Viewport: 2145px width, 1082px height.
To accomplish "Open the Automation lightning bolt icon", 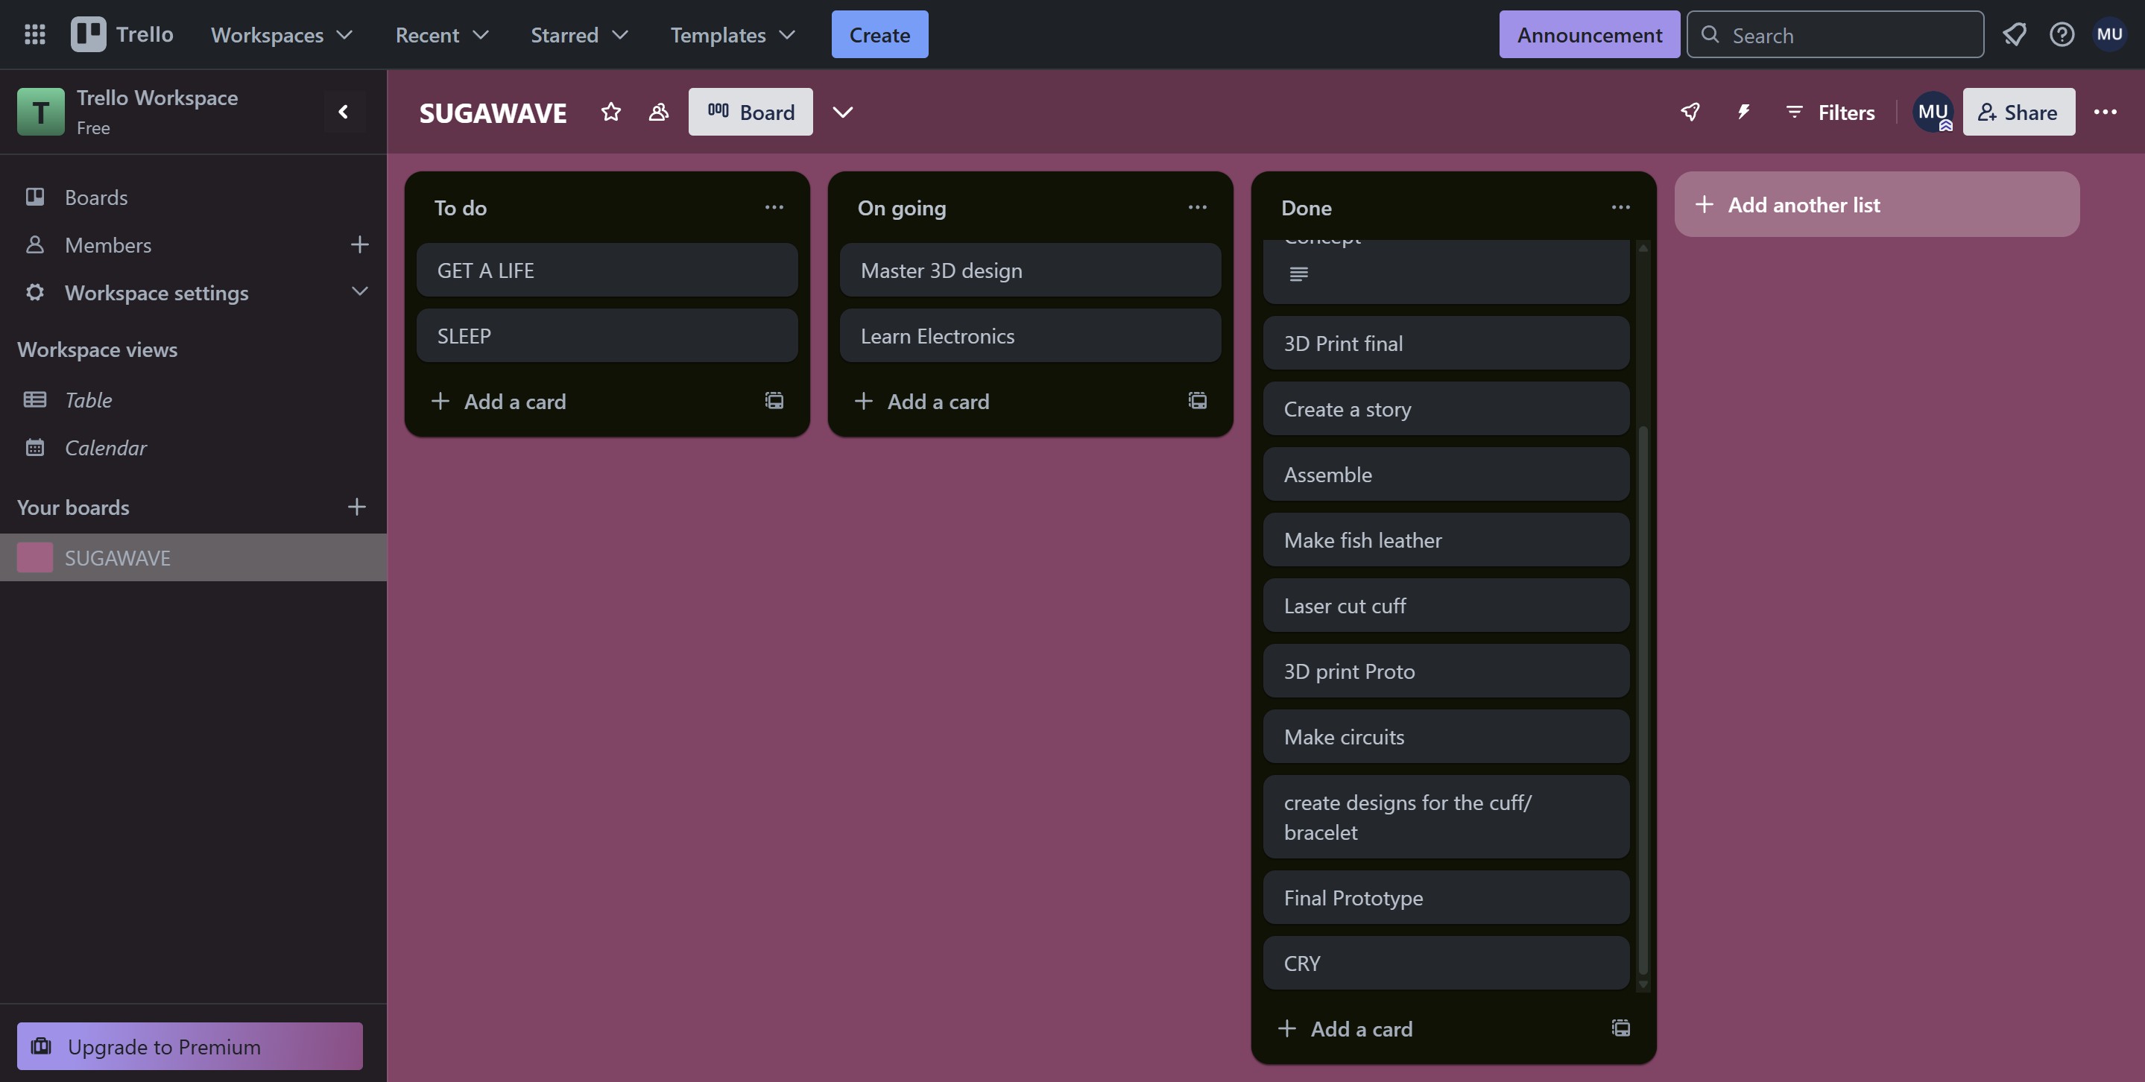I will (1743, 112).
